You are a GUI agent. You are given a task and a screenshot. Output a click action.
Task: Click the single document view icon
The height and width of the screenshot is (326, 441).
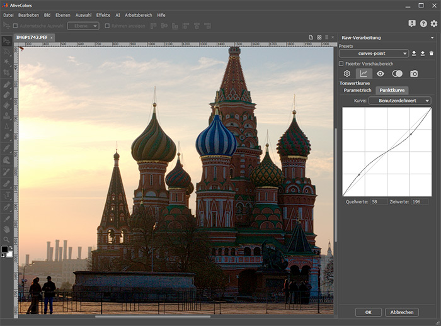click(311, 37)
